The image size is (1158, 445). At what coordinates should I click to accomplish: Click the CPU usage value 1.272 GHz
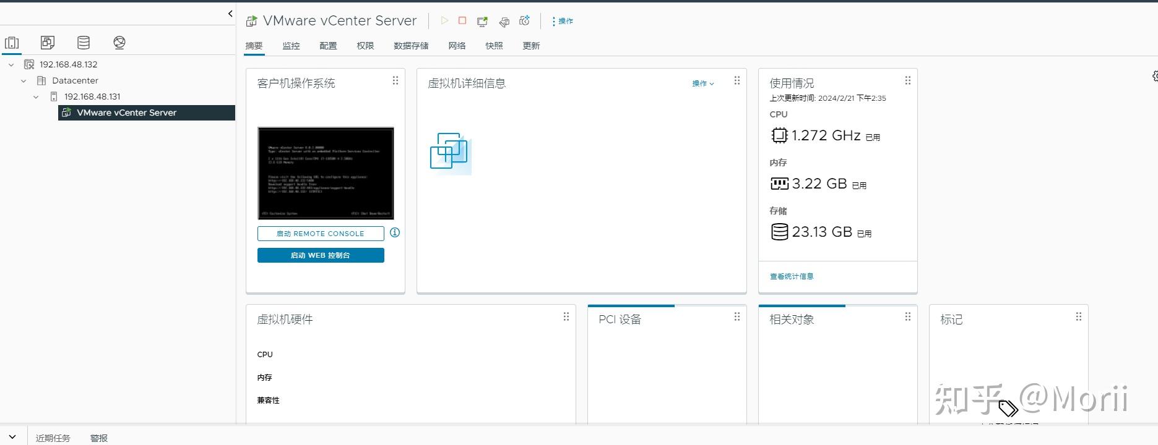coord(826,135)
